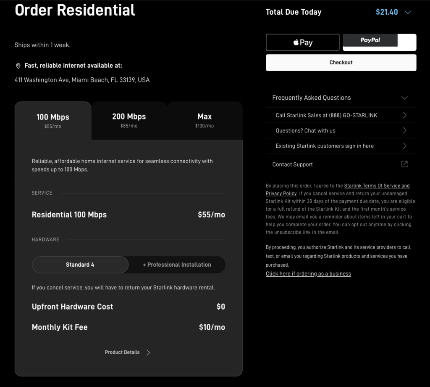Click Call Starlink Sales at (888) GO-STARLINK

[x=326, y=115]
